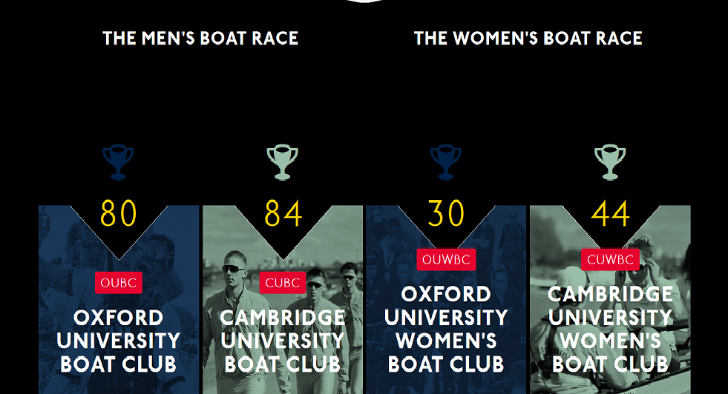Open The Women's Boat Race heading
The width and height of the screenshot is (728, 394).
[x=528, y=39]
